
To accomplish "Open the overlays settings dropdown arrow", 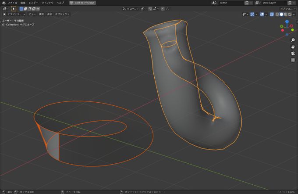I will [x=266, y=14].
